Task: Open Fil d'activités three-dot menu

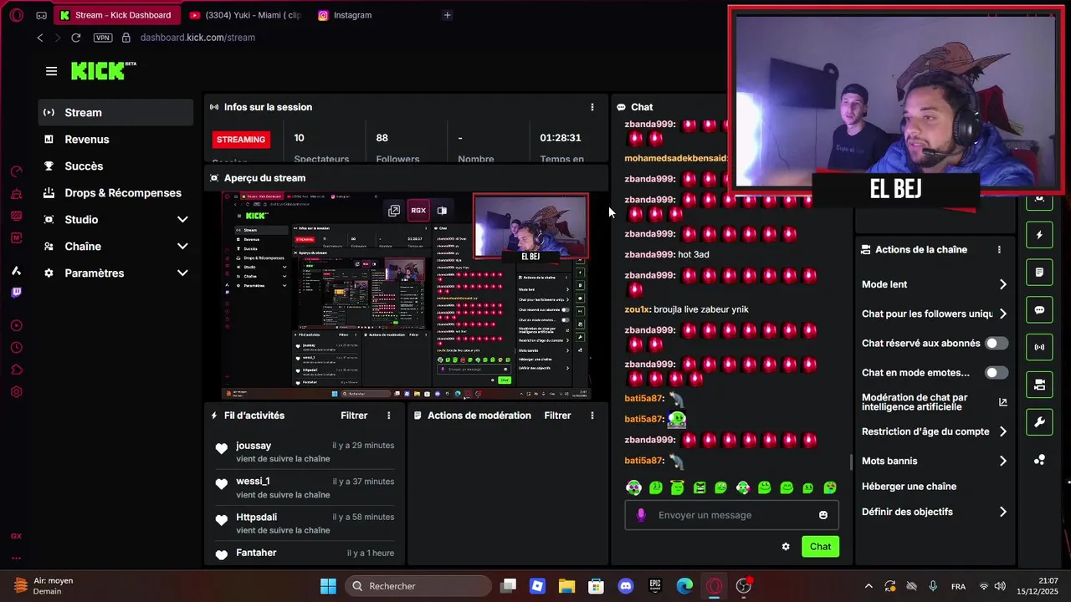Action: point(388,416)
